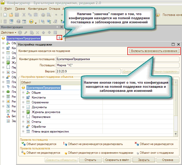Screen dimensions: 182x165
Task: Expand the Документы node in support tree
Action: 23,107
